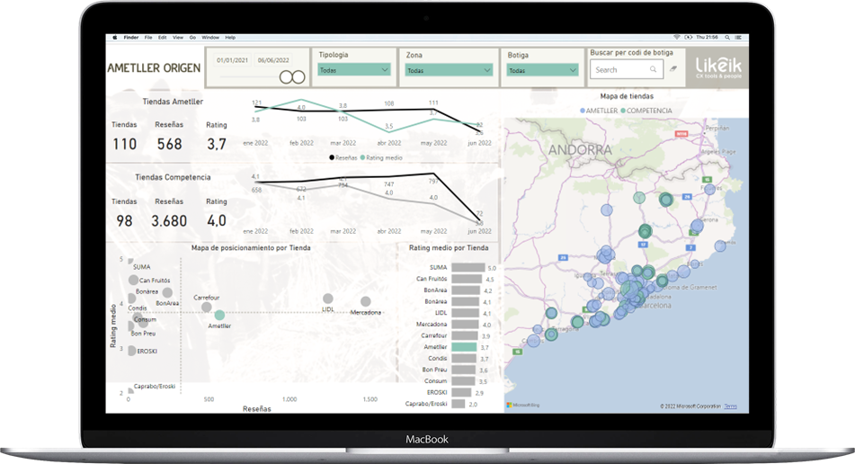Click the magnifier icon in Search box

click(x=654, y=69)
